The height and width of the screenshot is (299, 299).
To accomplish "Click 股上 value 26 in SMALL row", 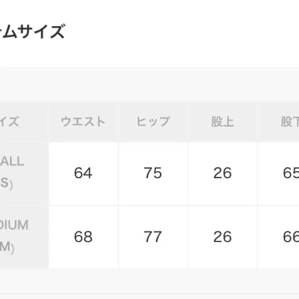I will coord(222,173).
